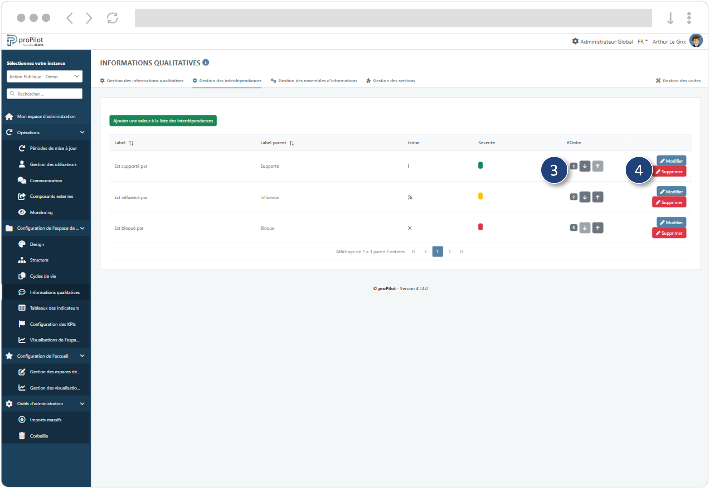This screenshot has width=710, height=489.
Task: Click the info icon beside Informations Qualitatives
Action: pos(206,62)
